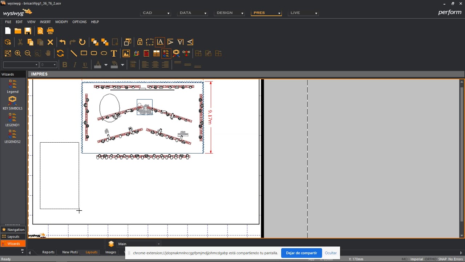Toggle ORTHO mode in status bar
465x262 pixels.
430,259
